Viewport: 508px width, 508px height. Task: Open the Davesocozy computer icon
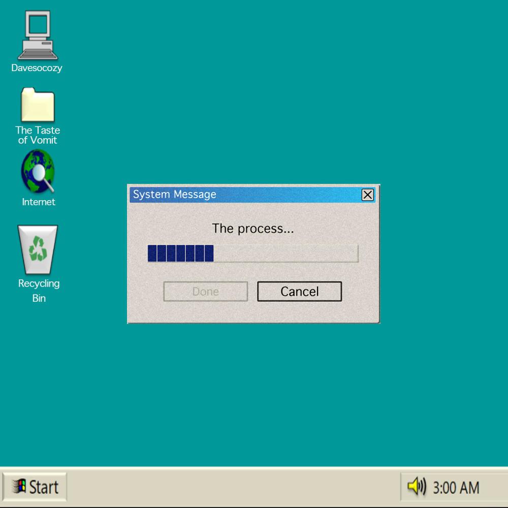click(x=38, y=35)
